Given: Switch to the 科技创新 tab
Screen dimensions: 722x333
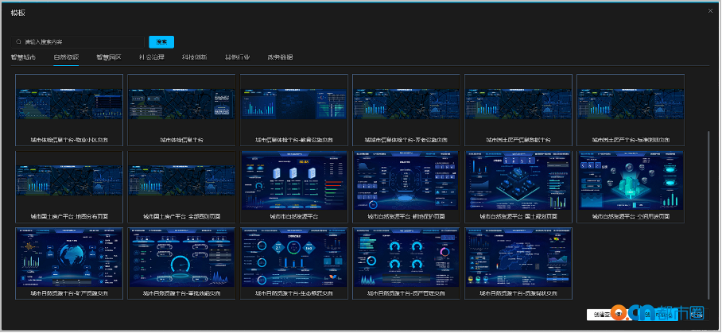Looking at the screenshot, I should tap(194, 57).
